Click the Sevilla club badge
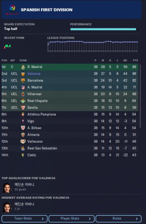This screenshot has width=146, height=224. tap(23, 108)
